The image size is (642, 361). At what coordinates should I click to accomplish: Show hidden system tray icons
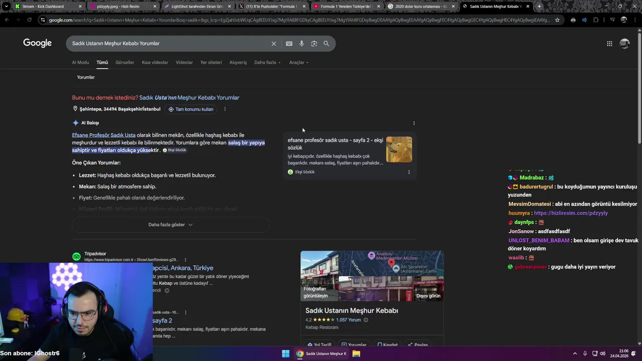coord(575,353)
